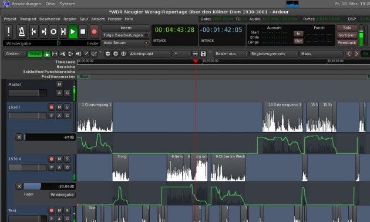Open the Orte system menu

50,4
